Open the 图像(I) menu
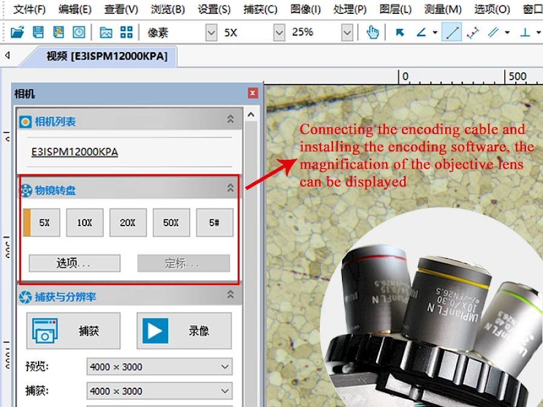Image resolution: width=543 pixels, height=407 pixels. pos(305,9)
